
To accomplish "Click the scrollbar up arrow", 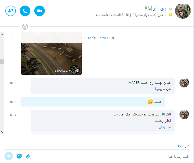I will [2, 35].
